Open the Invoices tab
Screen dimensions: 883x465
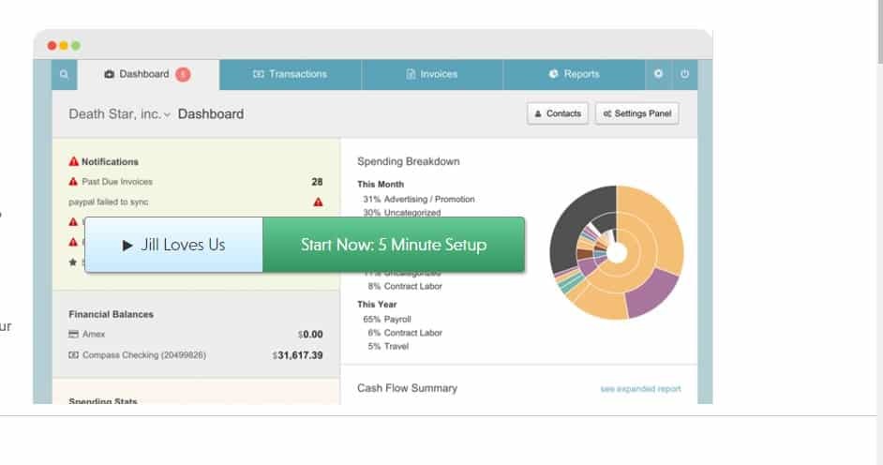click(x=432, y=74)
